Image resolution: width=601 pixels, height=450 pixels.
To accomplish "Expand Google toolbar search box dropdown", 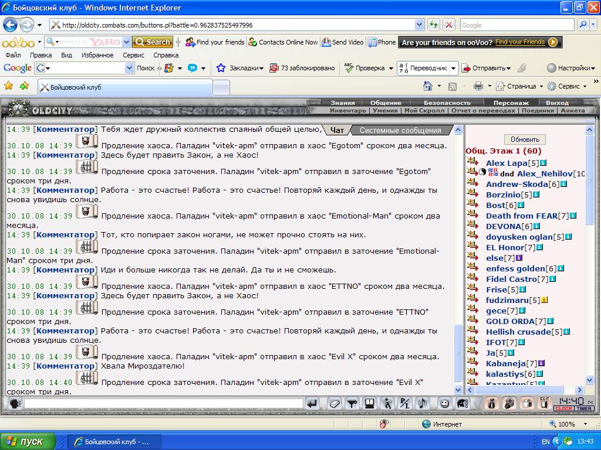I will tap(129, 68).
